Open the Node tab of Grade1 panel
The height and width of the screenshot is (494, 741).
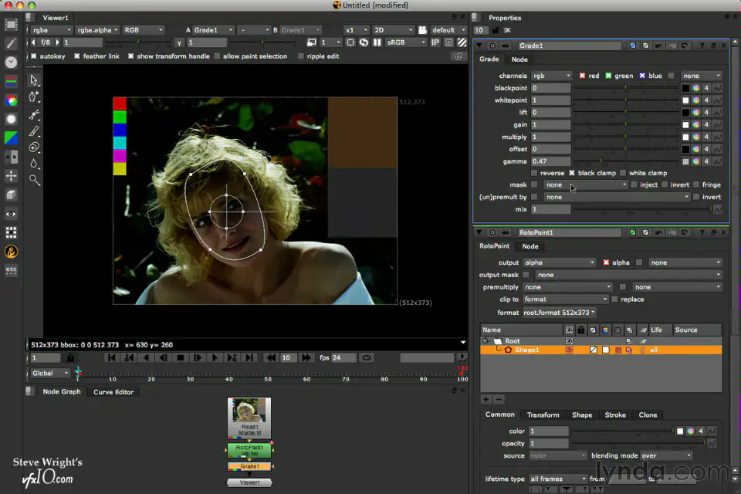(x=519, y=59)
